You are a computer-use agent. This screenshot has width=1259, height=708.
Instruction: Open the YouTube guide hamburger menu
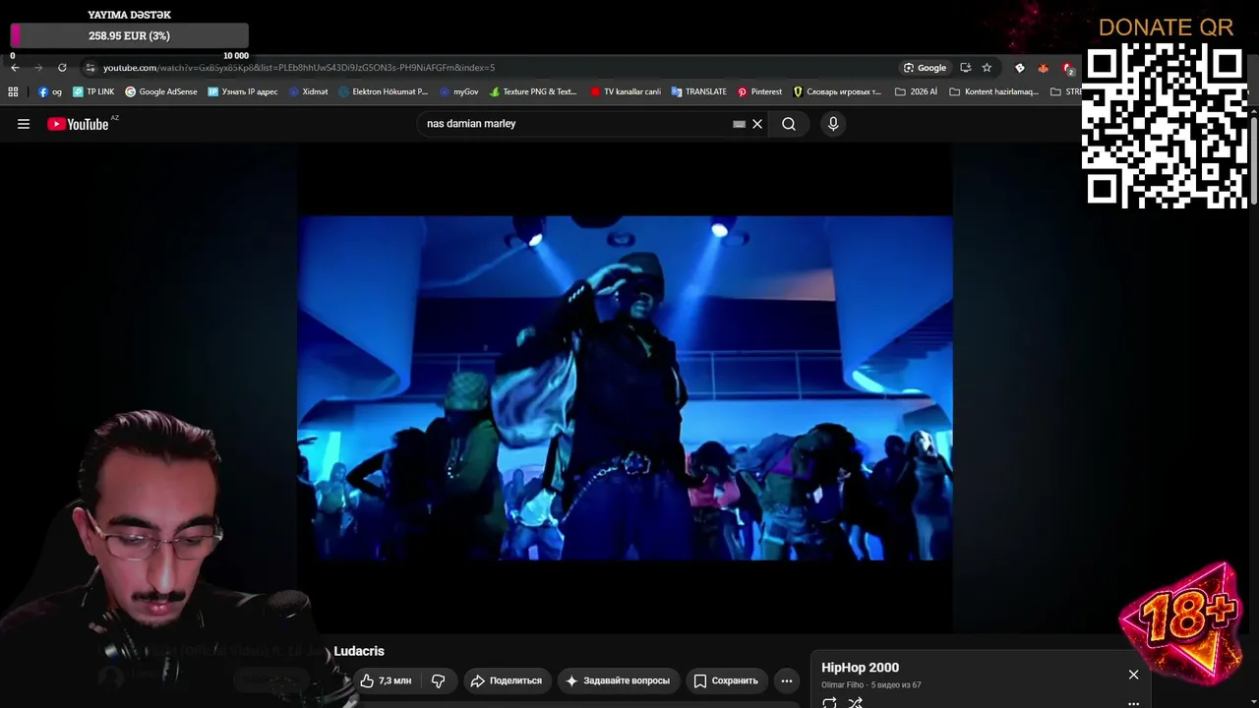(x=24, y=124)
